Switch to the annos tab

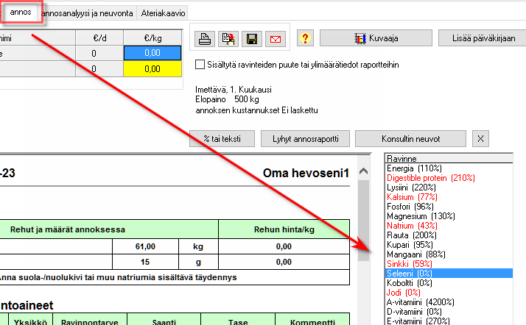[21, 12]
